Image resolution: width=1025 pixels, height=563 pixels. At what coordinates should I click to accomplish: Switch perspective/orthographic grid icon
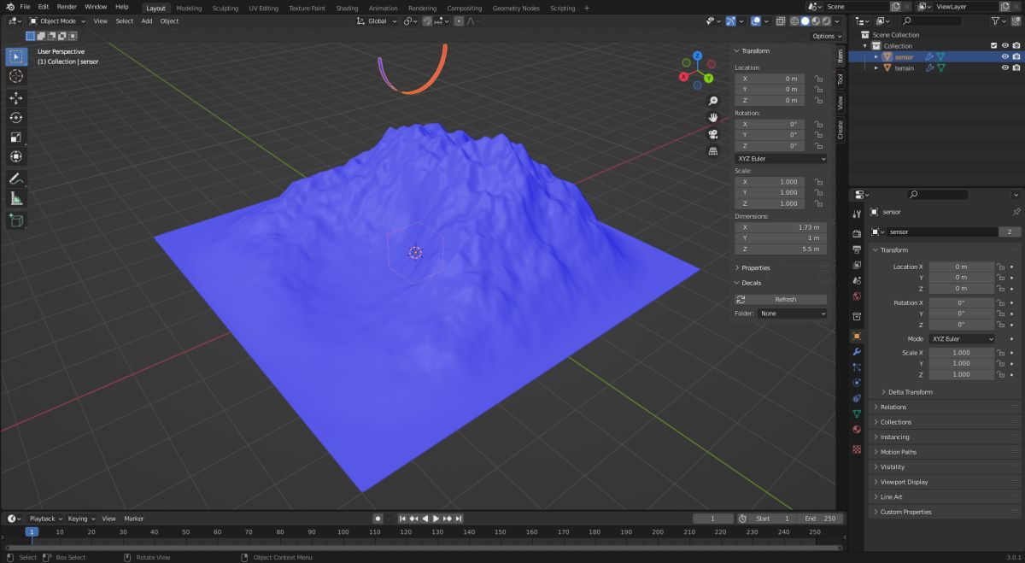(713, 151)
